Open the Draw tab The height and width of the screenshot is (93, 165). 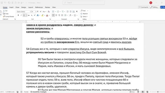click(x=17, y=7)
